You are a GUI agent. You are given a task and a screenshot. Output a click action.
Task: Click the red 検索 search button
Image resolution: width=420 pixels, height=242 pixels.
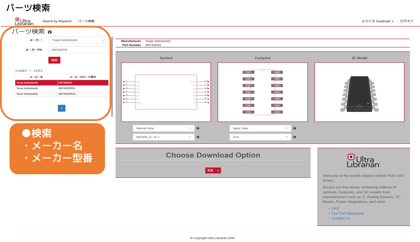pos(54,60)
